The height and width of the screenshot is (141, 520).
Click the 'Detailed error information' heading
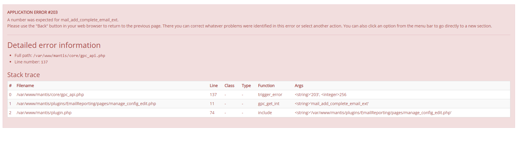pos(54,45)
